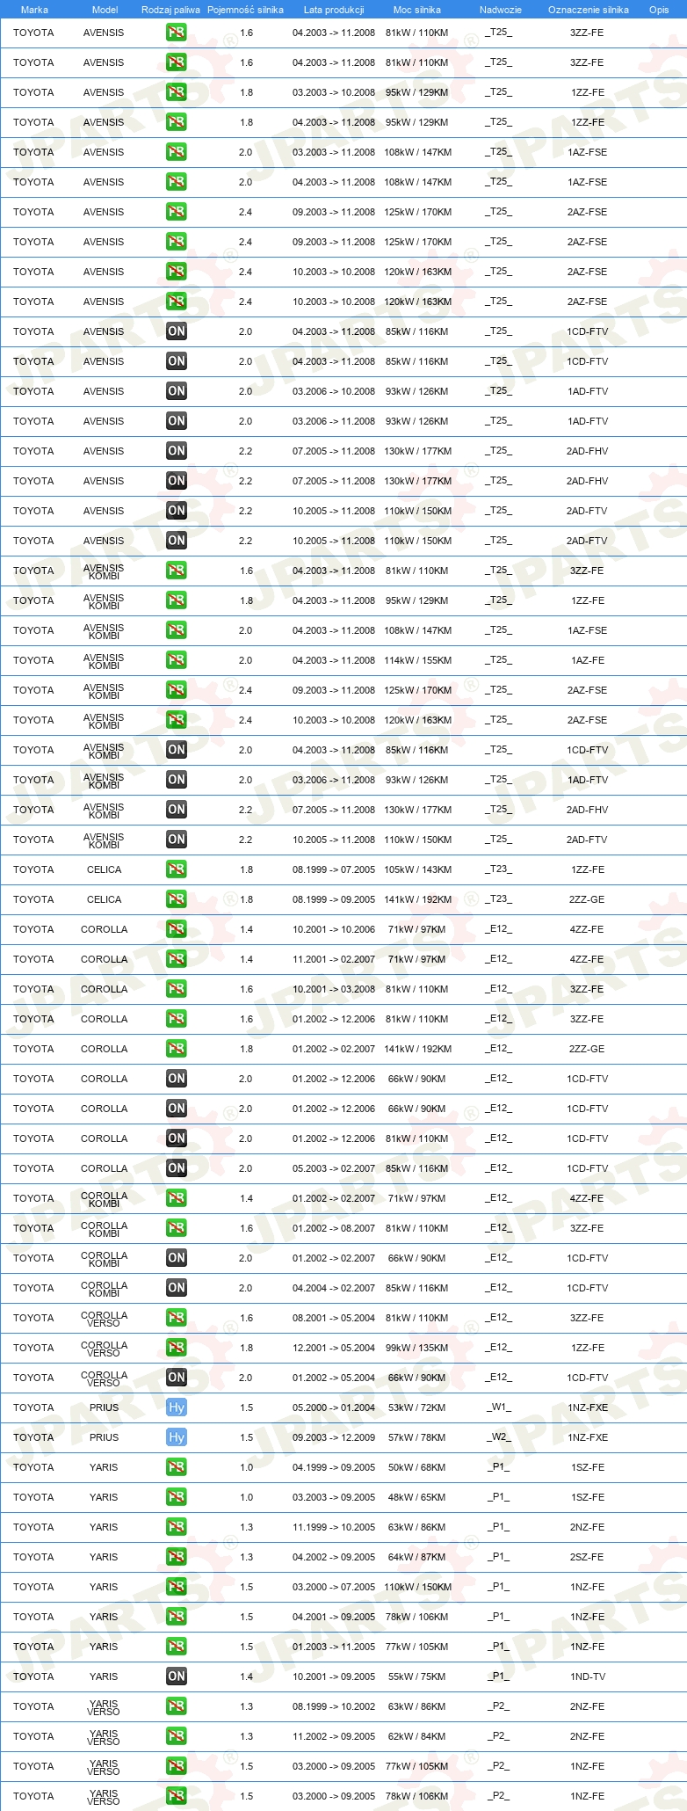This screenshot has width=687, height=1811.
Task: Click production years 05.2000 -> 01.2004 for Prius
Action: 334,1407
